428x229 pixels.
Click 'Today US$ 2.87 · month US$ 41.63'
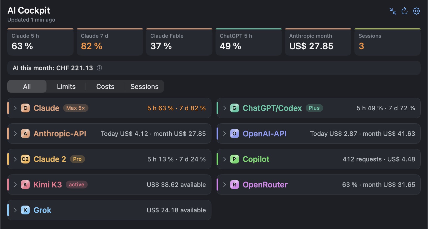(x=363, y=134)
